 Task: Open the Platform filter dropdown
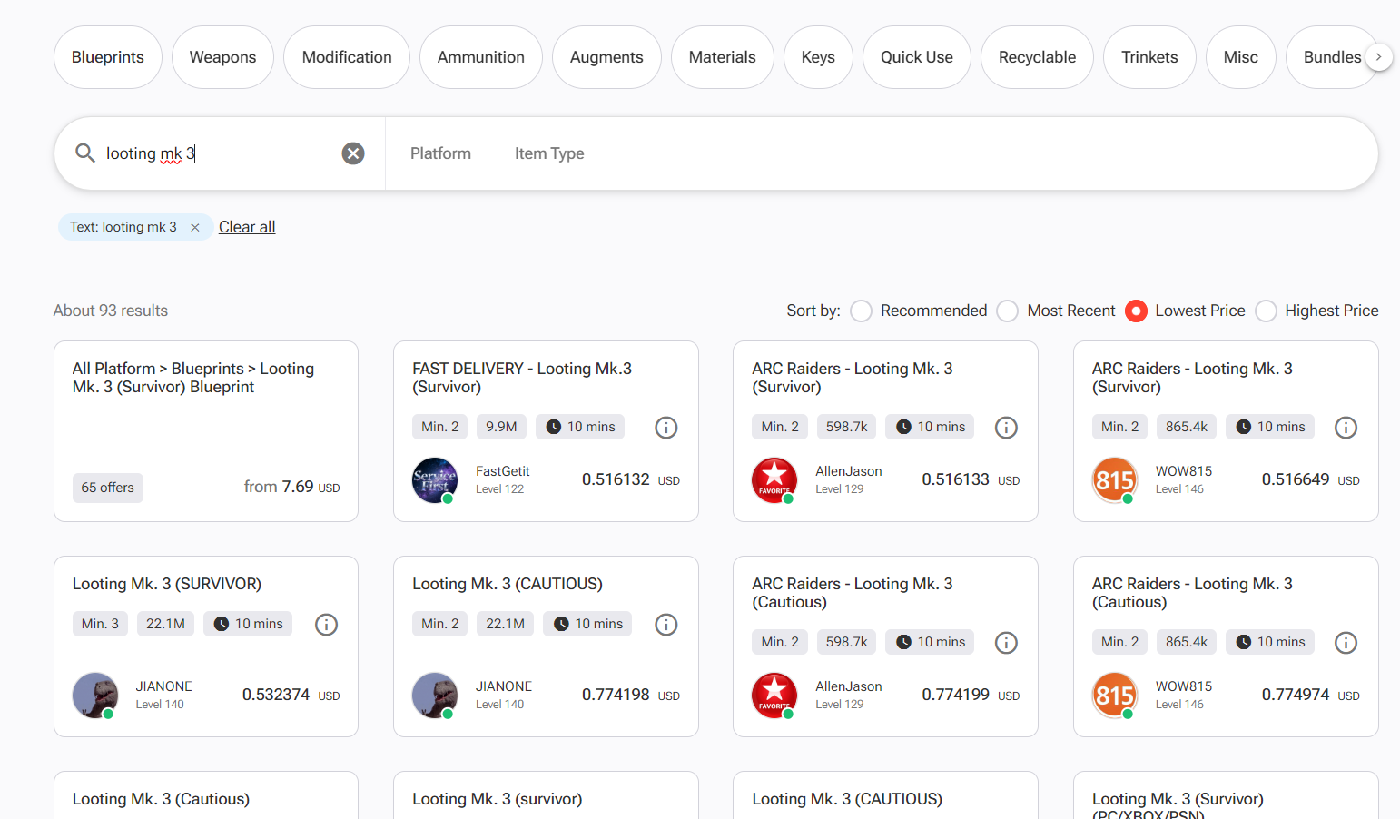tap(440, 153)
